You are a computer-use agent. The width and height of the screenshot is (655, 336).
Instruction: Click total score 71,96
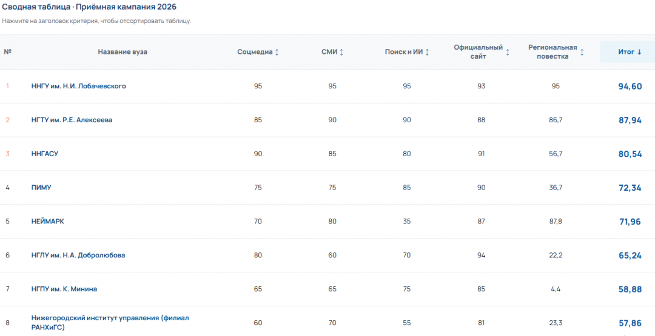pyautogui.click(x=630, y=222)
